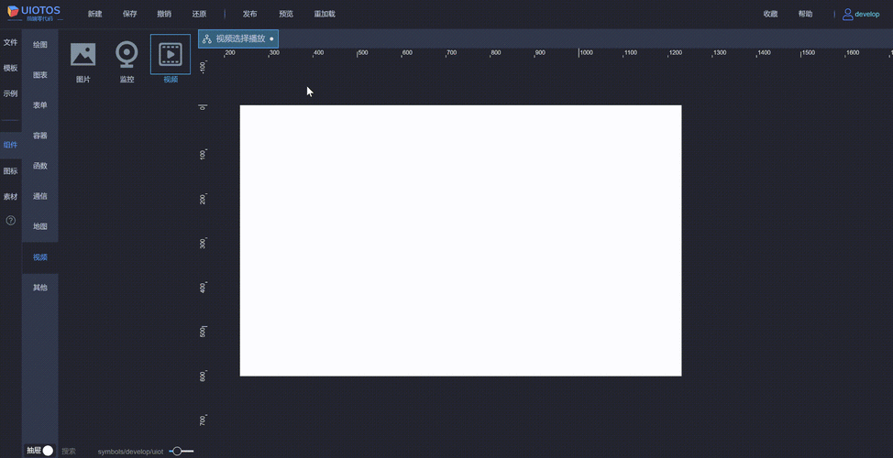Click the white canvas area
This screenshot has height=458, width=893.
(460, 240)
